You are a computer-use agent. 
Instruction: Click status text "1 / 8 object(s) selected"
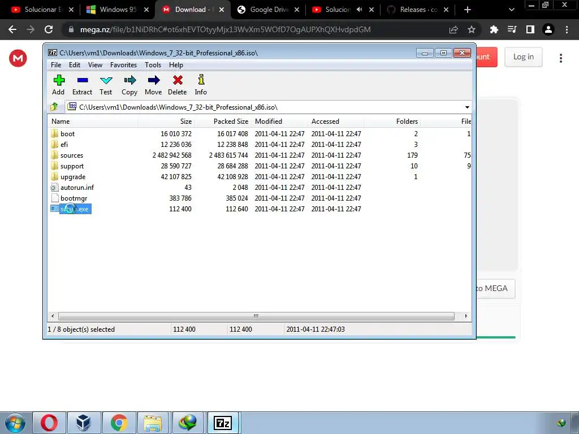tap(81, 329)
